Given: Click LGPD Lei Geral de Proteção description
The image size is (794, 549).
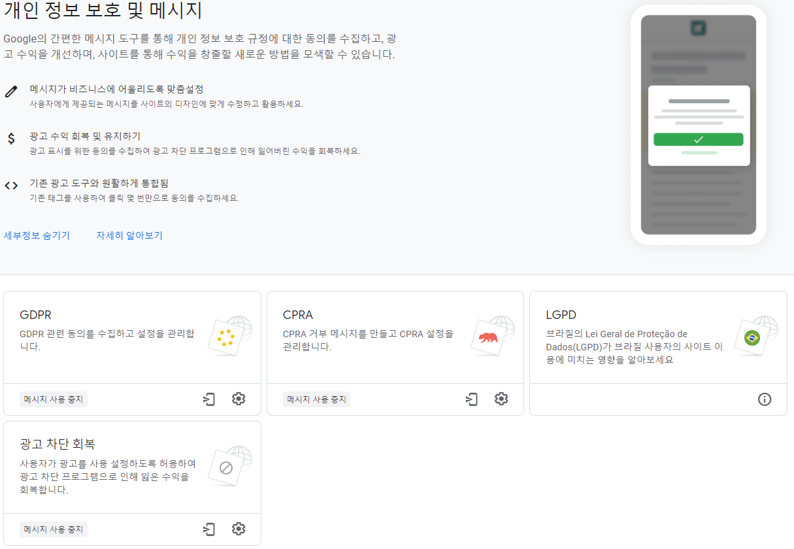Looking at the screenshot, I should [x=634, y=346].
